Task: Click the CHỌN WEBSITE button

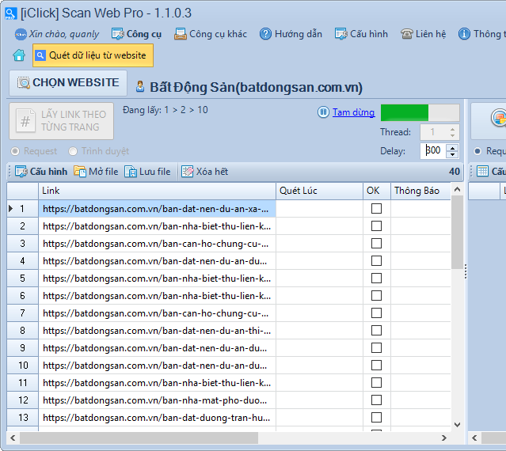Action: [68, 83]
